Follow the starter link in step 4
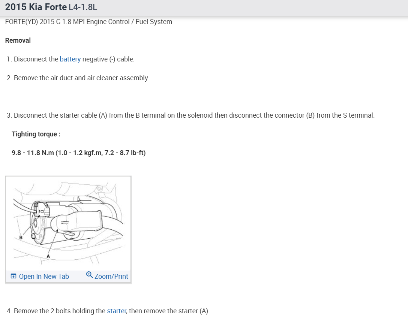The height and width of the screenshot is (323, 408). point(117,311)
